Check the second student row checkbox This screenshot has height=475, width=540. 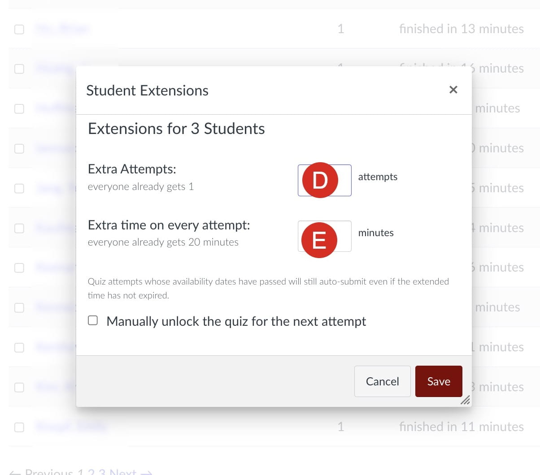click(19, 69)
